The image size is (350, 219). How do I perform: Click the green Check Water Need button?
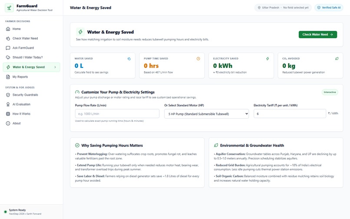(317, 35)
